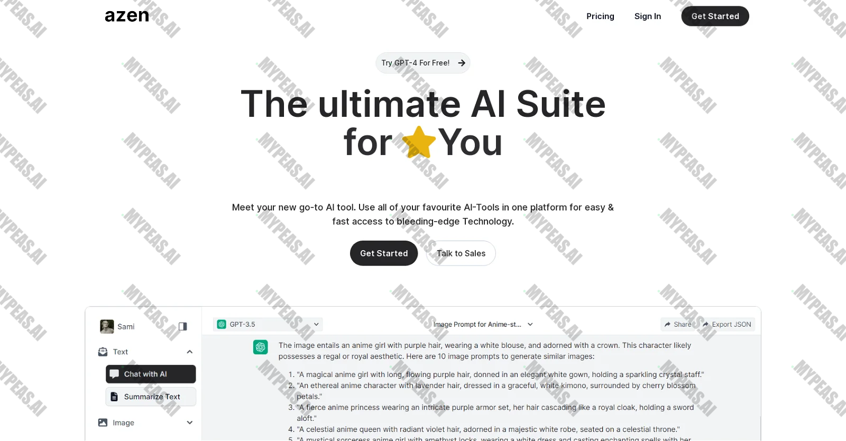
Task: Click the azen logo
Action: click(x=127, y=16)
